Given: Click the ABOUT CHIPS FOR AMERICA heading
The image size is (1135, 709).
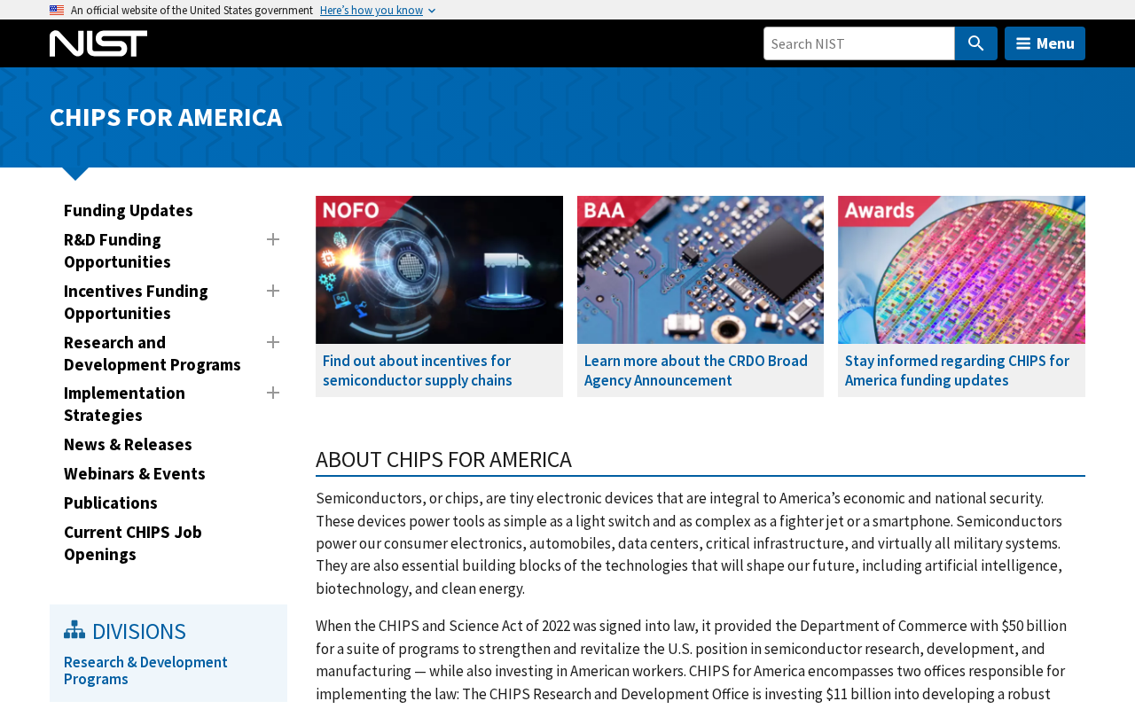Looking at the screenshot, I should pyautogui.click(x=443, y=459).
